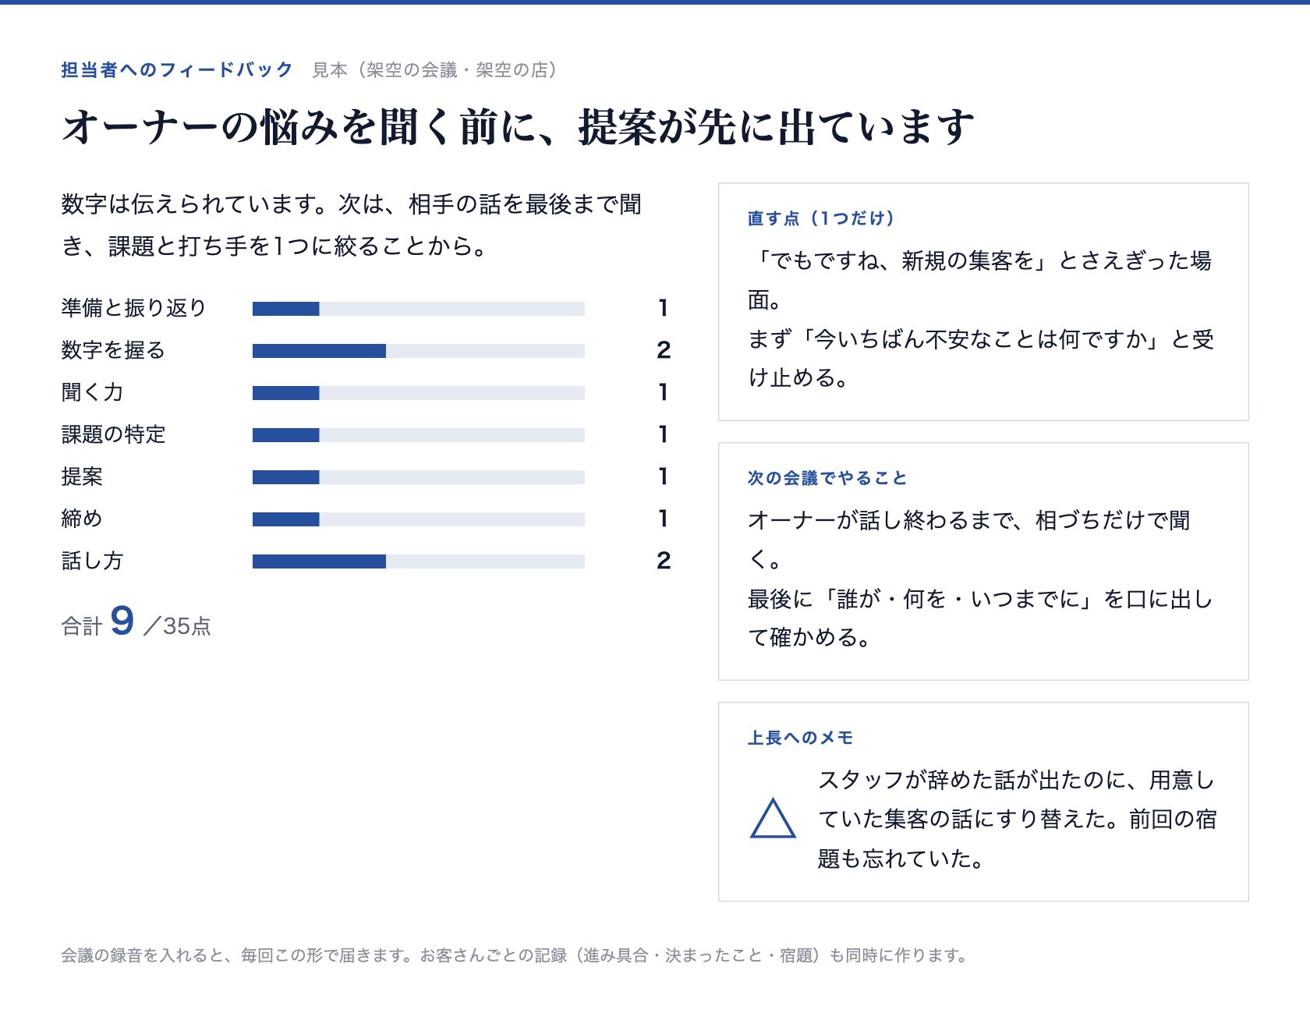
Task: Click the 提案 row label
Action: pos(82,476)
